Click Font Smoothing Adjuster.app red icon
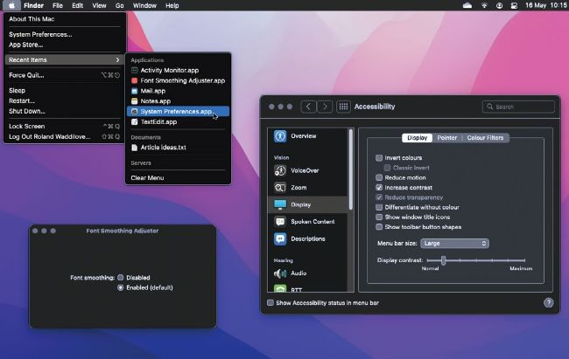Viewport: 569px width, 359px height. point(134,80)
